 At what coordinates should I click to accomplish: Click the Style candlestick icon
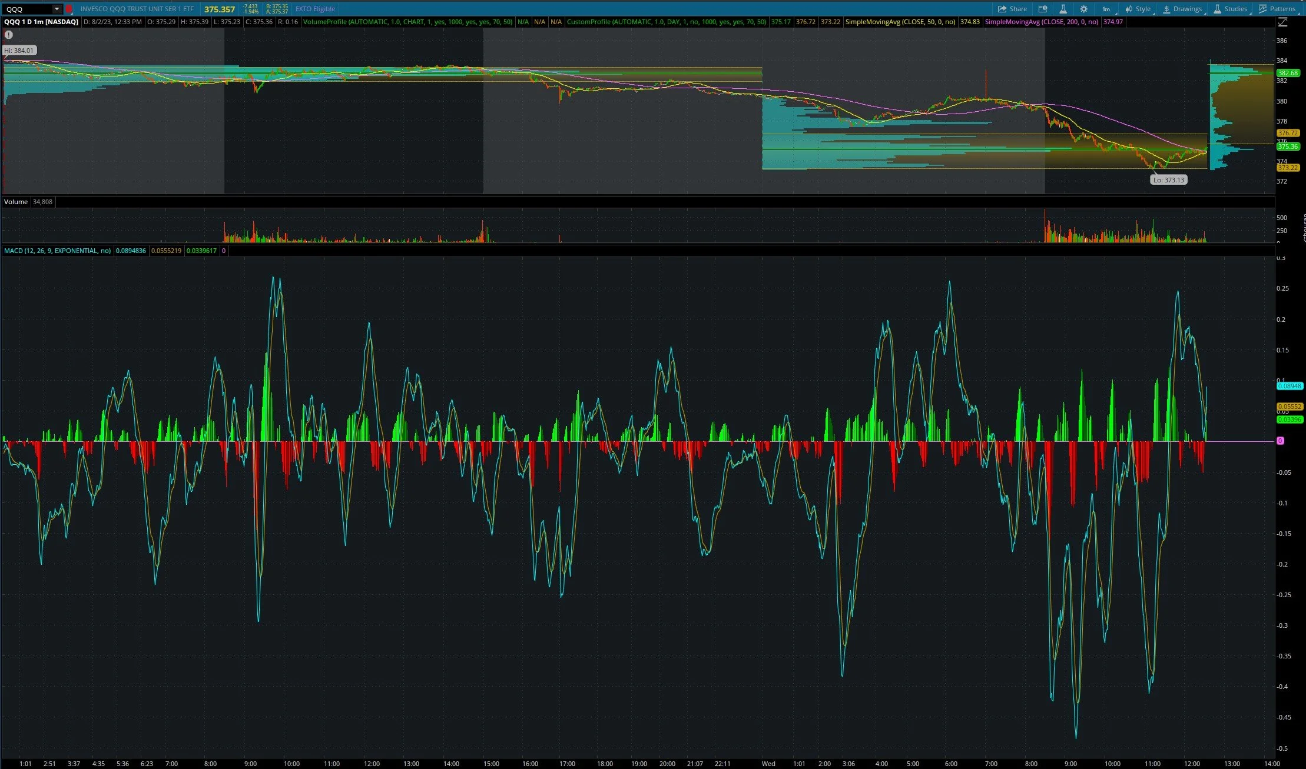coord(1129,9)
